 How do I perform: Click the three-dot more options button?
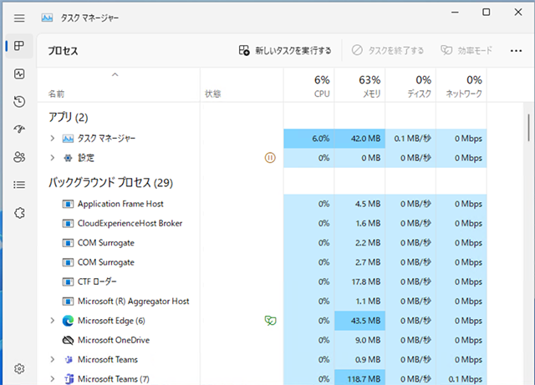click(517, 50)
